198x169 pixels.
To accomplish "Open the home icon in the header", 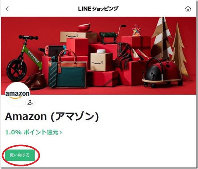I will [x=188, y=9].
